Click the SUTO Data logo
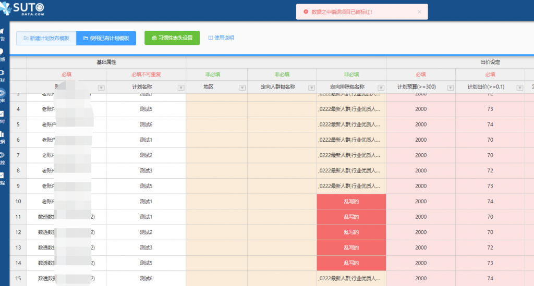Image resolution: width=534 pixels, height=286 pixels. click(x=22, y=8)
